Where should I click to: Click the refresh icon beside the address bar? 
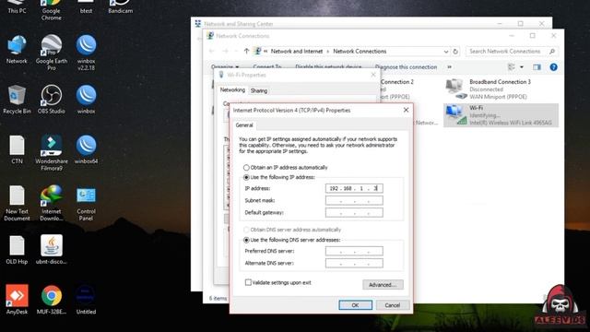pos(455,52)
